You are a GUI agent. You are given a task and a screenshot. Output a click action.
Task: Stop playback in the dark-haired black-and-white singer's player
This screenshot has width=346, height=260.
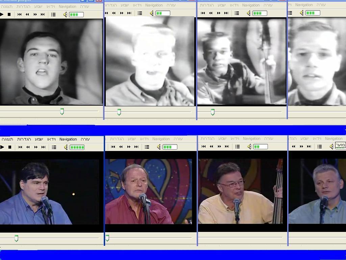(x=9, y=15)
